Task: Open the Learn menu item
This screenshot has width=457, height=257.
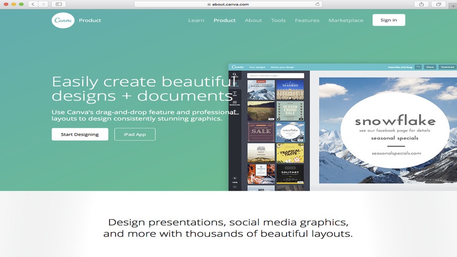Action: click(x=196, y=20)
